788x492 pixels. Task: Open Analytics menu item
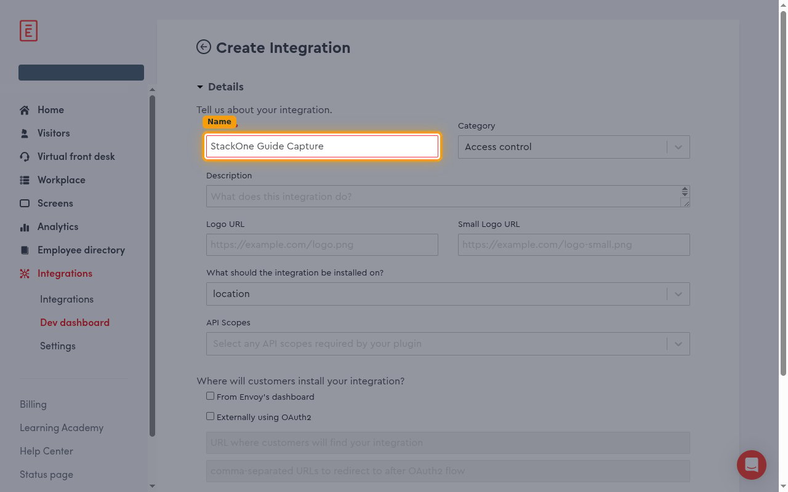(58, 227)
